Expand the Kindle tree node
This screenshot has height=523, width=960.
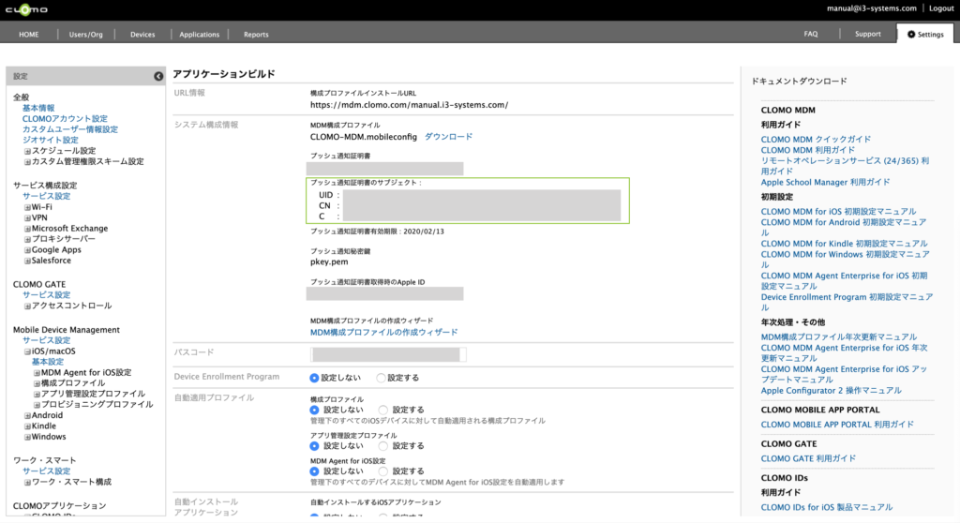pos(27,426)
